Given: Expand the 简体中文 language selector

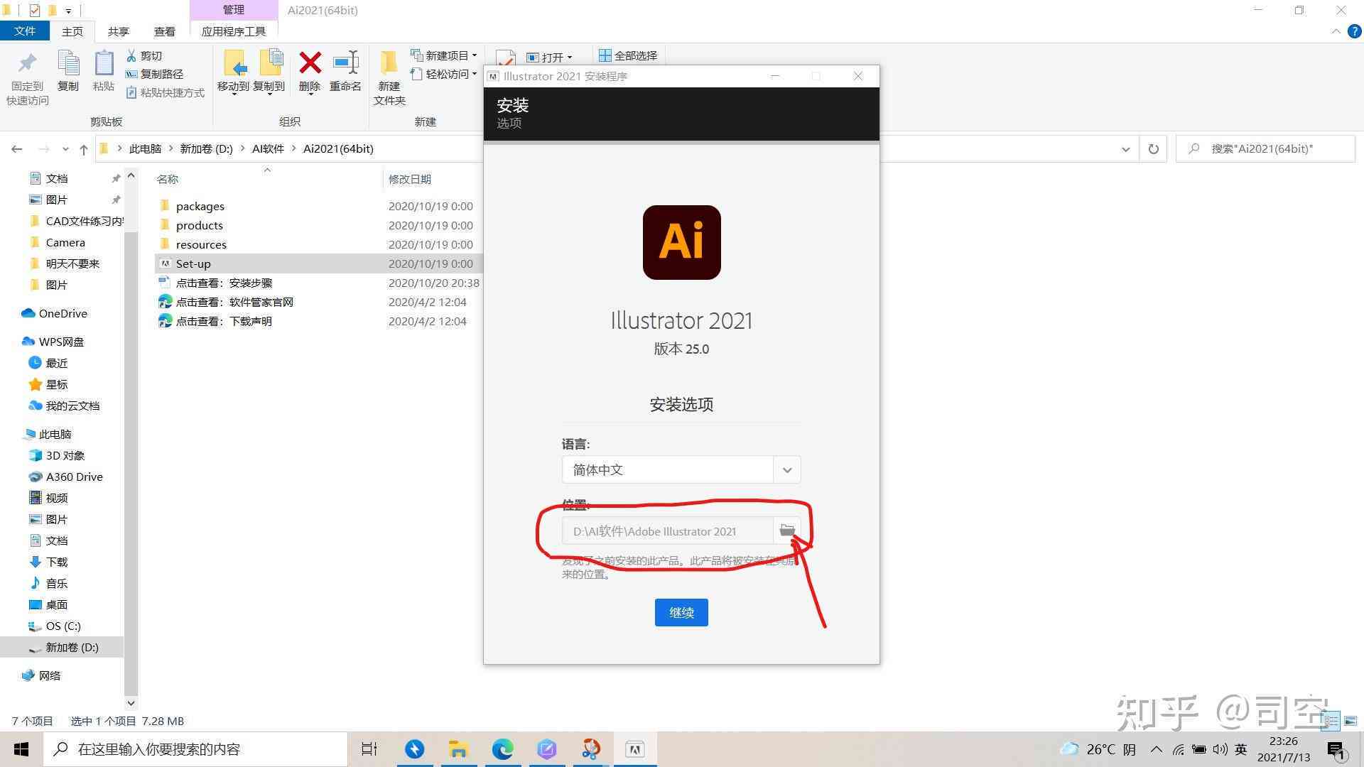Looking at the screenshot, I should 787,469.
